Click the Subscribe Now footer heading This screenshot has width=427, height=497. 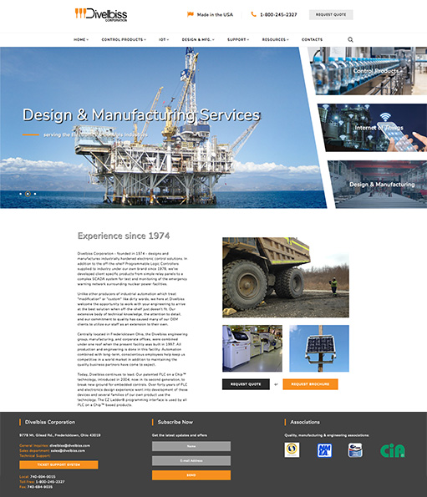coord(175,422)
